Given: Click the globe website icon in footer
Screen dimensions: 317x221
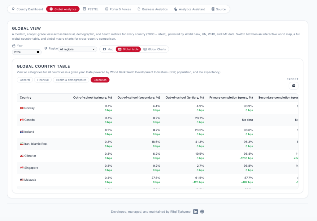Looking at the screenshot, I should [202, 212].
